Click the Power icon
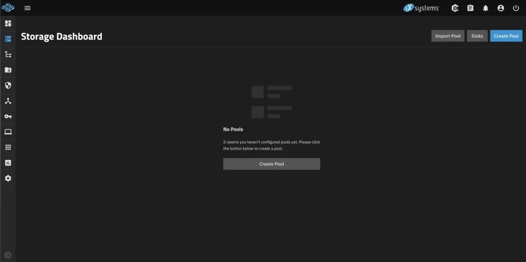 click(516, 8)
